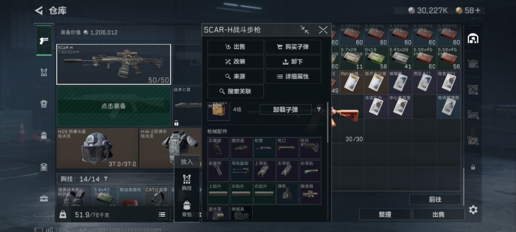
Task: Click the 出售 button in weapon popup
Action: 235,47
